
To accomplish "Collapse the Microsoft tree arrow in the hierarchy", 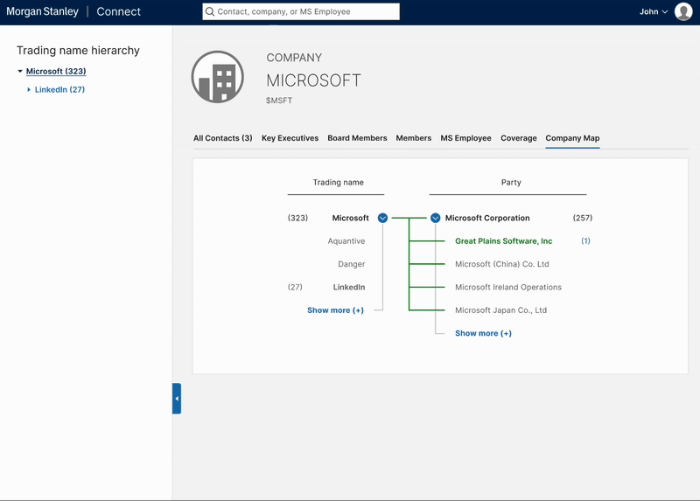I will click(20, 71).
